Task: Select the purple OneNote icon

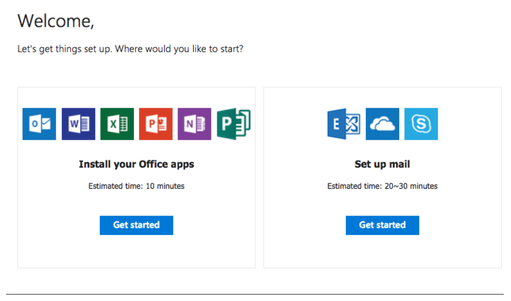Action: 194,124
